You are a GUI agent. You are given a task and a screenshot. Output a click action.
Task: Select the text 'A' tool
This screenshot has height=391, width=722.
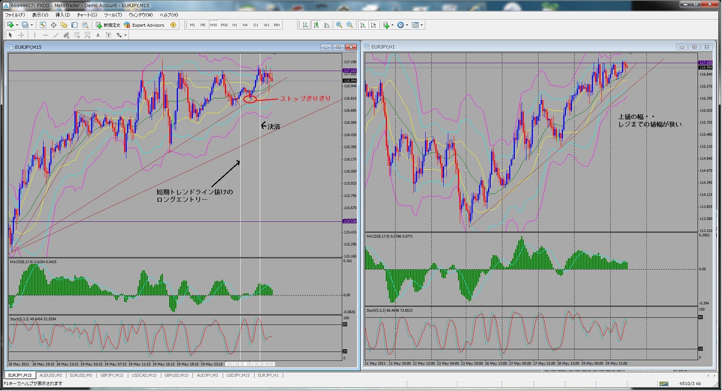[x=98, y=35]
